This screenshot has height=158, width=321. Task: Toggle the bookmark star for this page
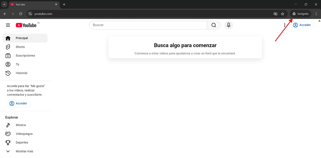(x=282, y=14)
